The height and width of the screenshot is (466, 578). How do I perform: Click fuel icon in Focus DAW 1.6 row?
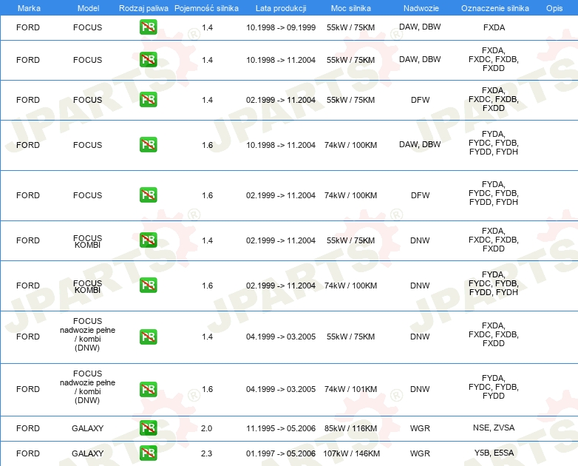(148, 145)
